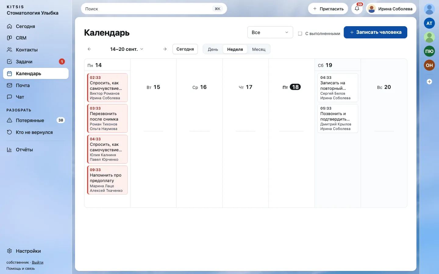Screen dimensions: 439x274
Task: Open CRM section in sidebar
Action: tap(36, 38)
